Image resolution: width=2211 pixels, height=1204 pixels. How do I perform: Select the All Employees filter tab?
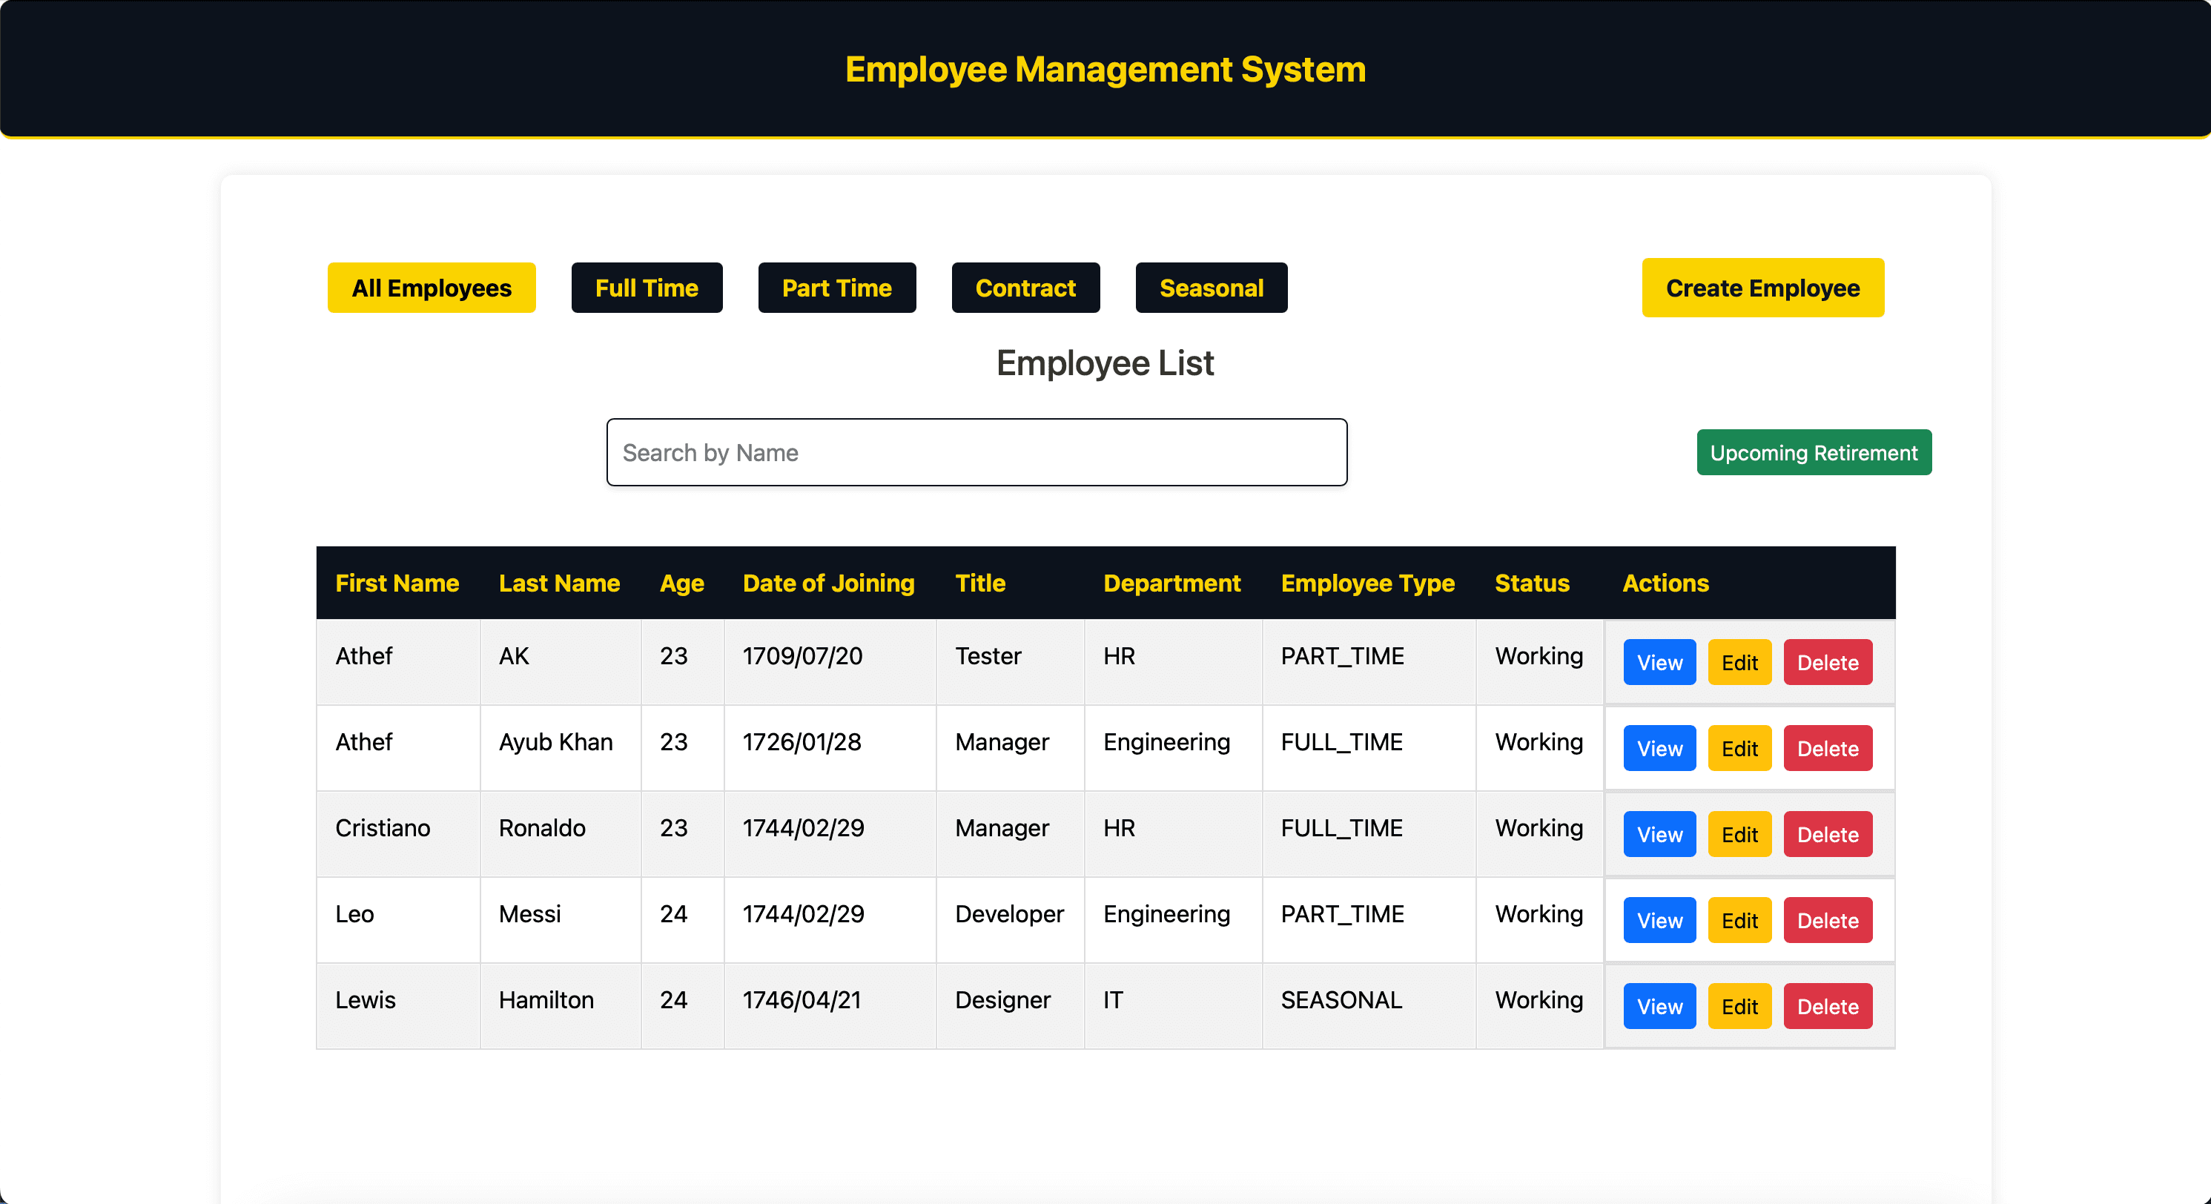431,288
